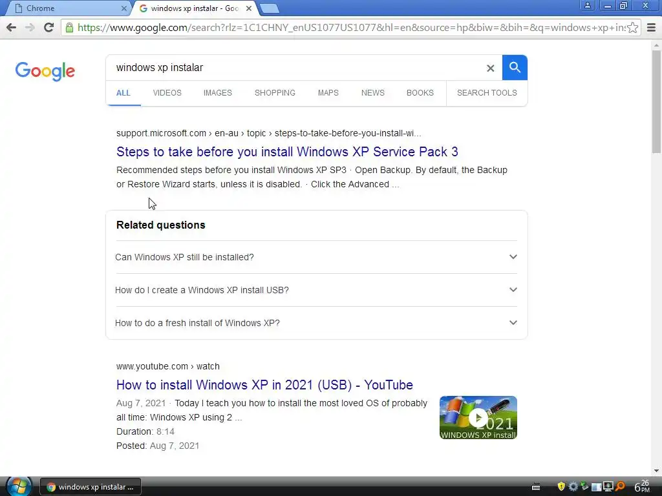Click the support.microsoft.com breadcrumb URL

(x=268, y=133)
